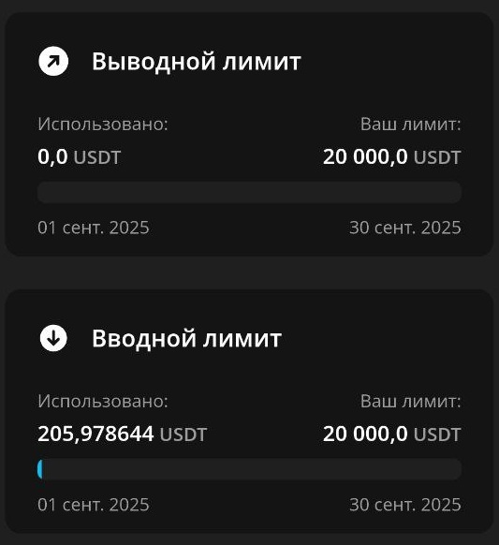
Task: Click Ваш лимит label in withdrawal card
Action: (411, 125)
